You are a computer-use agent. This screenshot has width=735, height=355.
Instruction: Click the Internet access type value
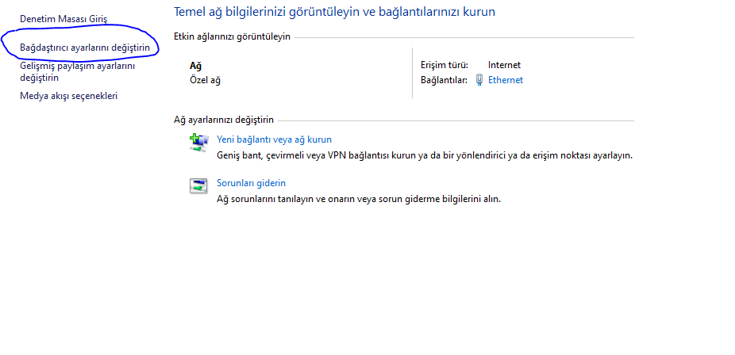(504, 65)
